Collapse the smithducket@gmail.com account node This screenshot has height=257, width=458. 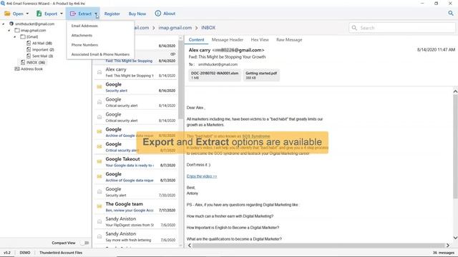(x=3, y=24)
